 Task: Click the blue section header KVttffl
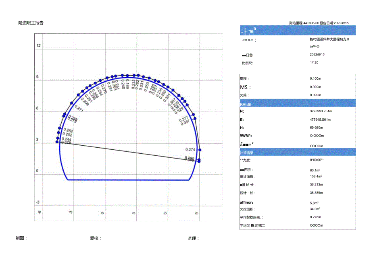pyautogui.click(x=298, y=103)
